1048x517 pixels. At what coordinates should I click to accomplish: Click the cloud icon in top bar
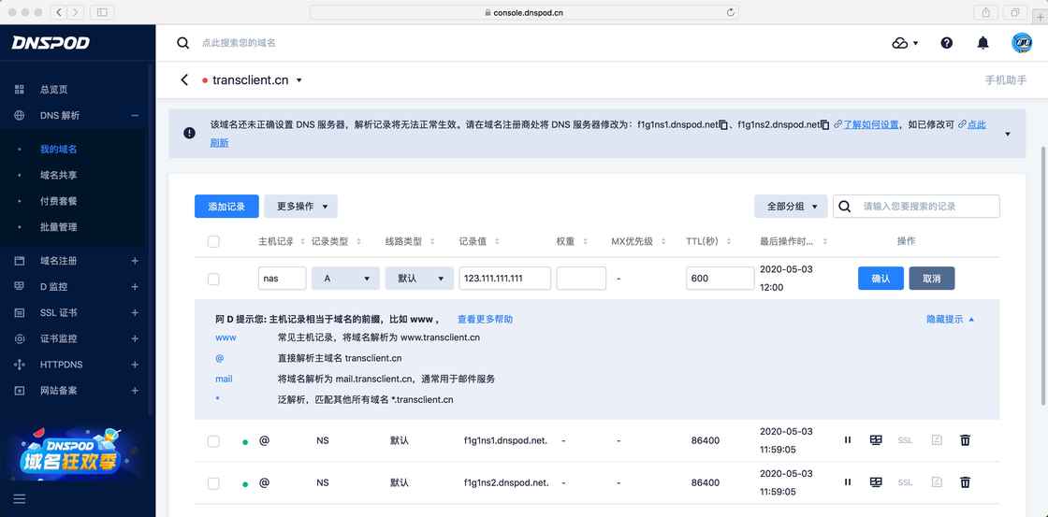point(900,43)
